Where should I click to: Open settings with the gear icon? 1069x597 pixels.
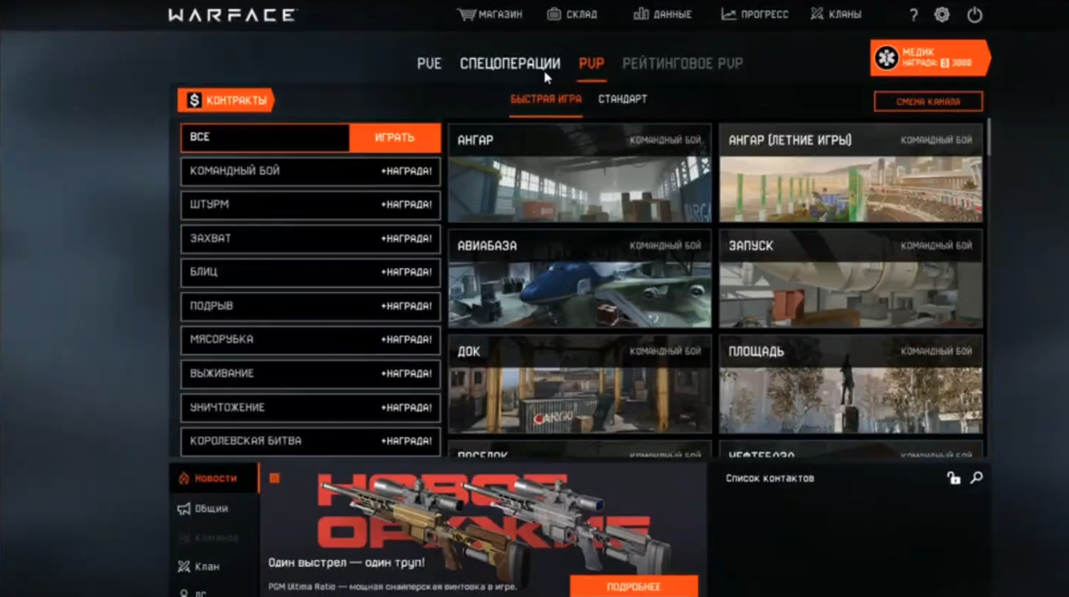[942, 15]
